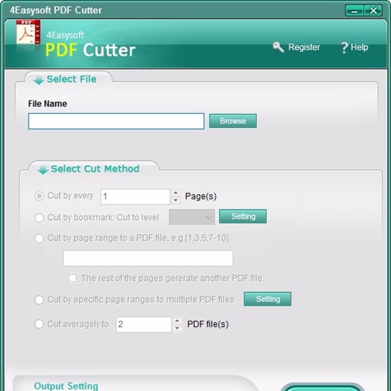Decrease the Cut by every pages value
This screenshot has height=391, width=391.
coord(176,200)
